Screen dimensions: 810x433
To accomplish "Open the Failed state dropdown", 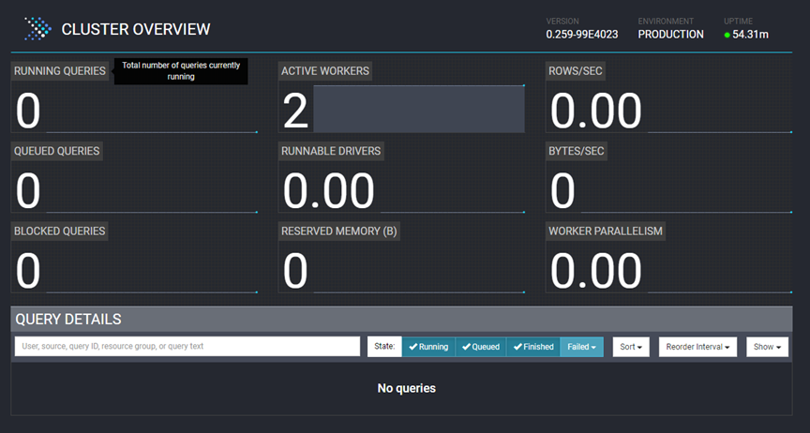I will [x=581, y=347].
